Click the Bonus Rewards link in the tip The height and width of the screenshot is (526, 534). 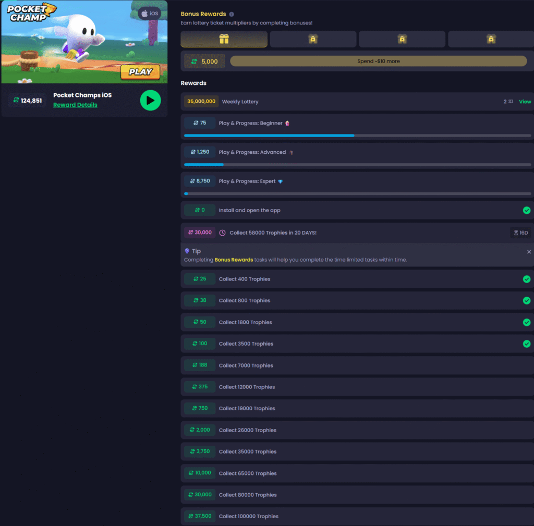tap(234, 260)
